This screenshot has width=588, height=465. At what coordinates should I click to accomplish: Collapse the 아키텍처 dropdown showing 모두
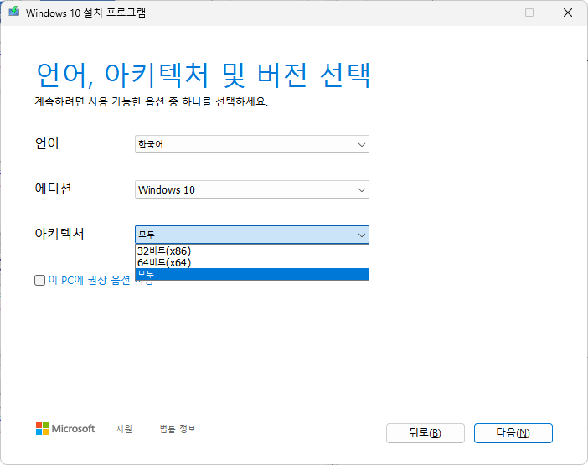tap(251, 235)
